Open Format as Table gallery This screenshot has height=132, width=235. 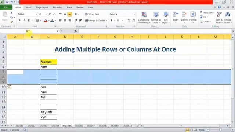[156, 18]
